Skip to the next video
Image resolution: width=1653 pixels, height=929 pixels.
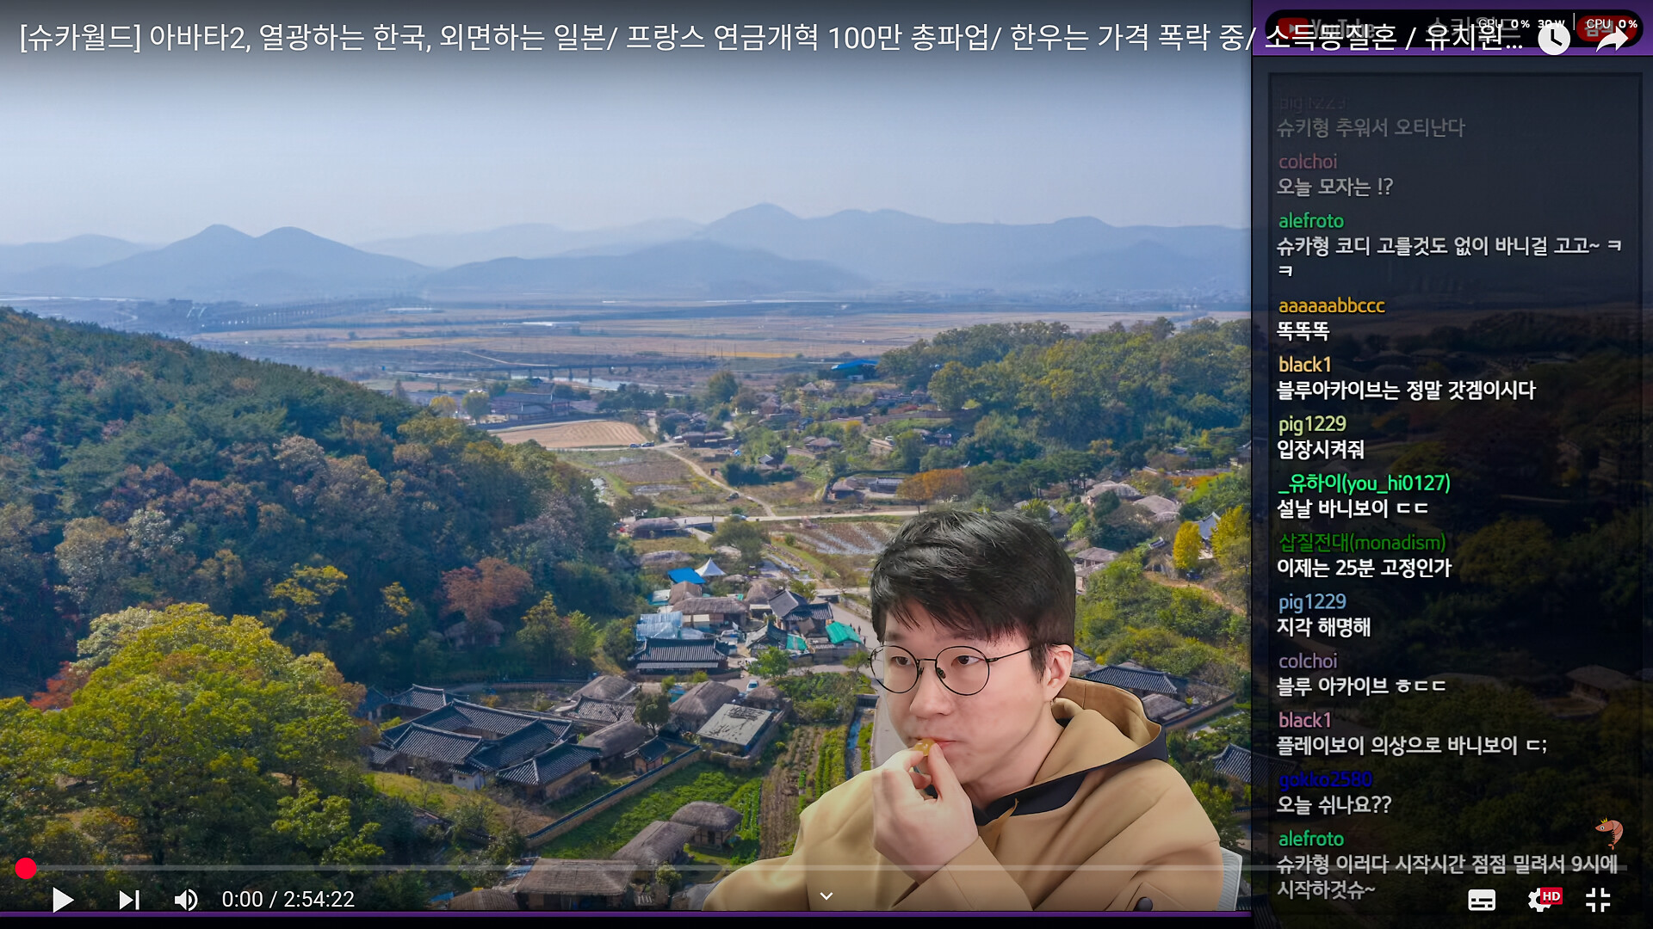pos(129,900)
